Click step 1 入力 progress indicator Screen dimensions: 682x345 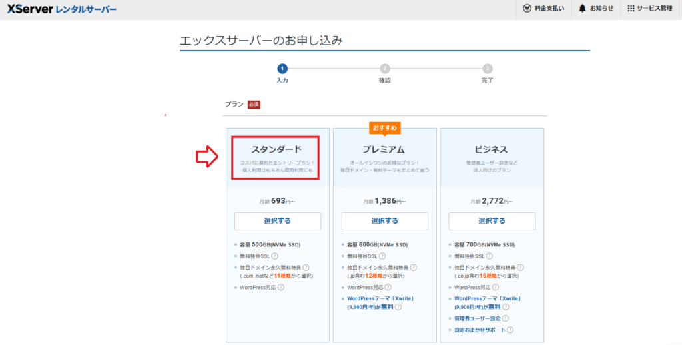(x=282, y=69)
